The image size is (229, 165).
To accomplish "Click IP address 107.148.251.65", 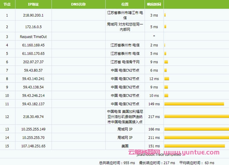I will point(33,146).
